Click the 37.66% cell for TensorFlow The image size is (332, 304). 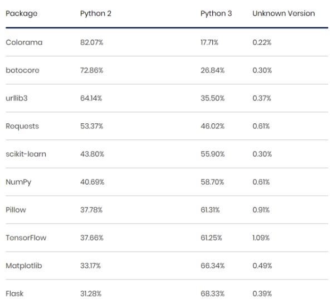coord(92,238)
